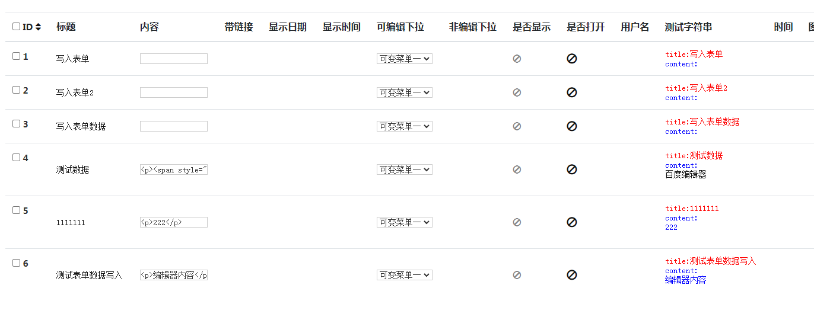Click the content input containing <p>222</p>
Screen dimensions: 814x320
(x=174, y=222)
